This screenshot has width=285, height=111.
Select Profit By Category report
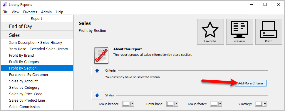coord(37,62)
